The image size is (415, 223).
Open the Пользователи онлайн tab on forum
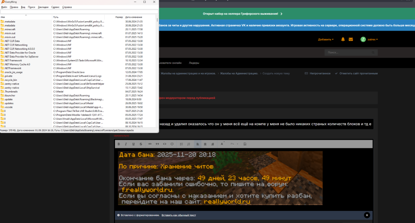(x=170, y=63)
